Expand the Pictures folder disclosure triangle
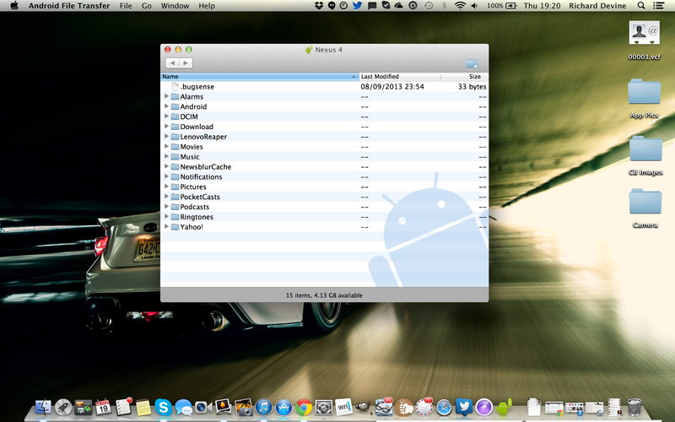675x422 pixels. (166, 187)
